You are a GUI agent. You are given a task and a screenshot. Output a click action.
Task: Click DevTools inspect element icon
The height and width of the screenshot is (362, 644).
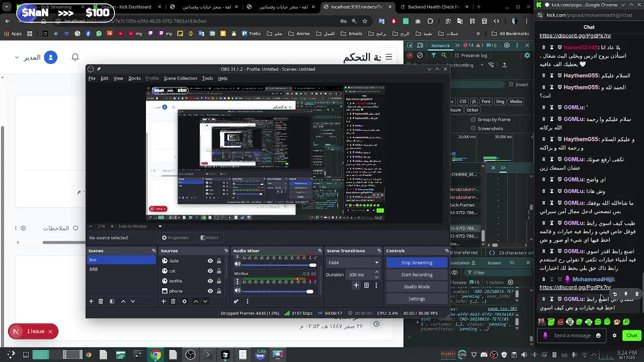click(x=410, y=45)
